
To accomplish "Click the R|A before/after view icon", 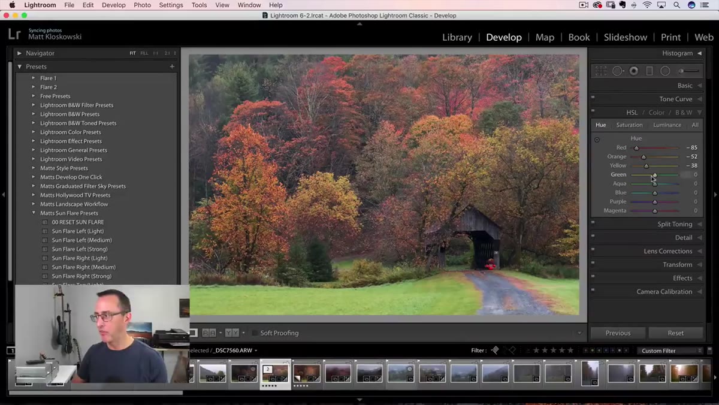I will tap(209, 333).
